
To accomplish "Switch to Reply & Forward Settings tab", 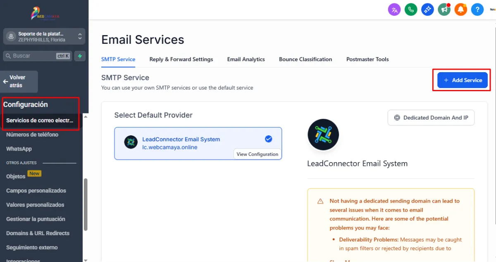I will click(x=181, y=59).
